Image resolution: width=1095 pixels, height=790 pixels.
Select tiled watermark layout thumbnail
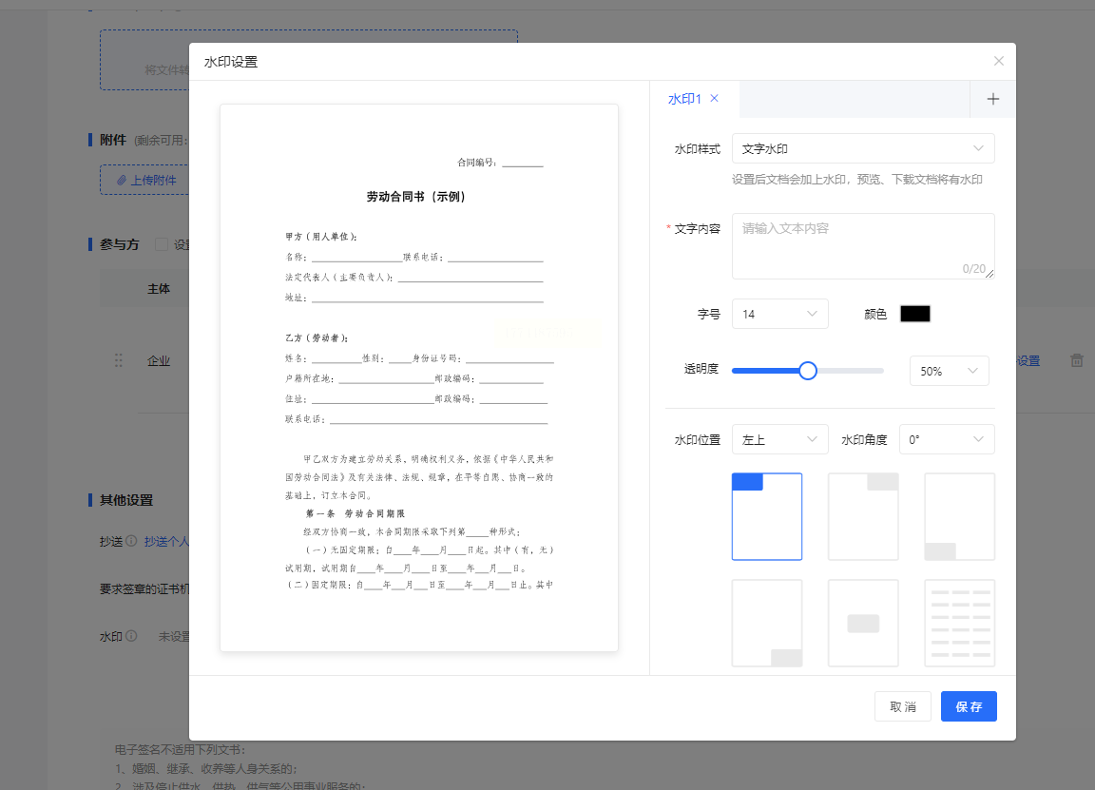pyautogui.click(x=959, y=623)
